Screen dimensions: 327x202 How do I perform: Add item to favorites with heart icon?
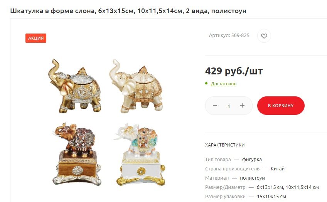coord(264,36)
